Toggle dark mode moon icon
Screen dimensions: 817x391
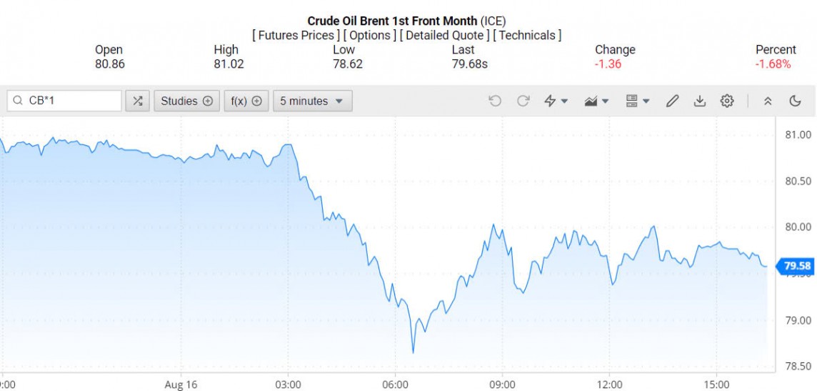(x=795, y=101)
